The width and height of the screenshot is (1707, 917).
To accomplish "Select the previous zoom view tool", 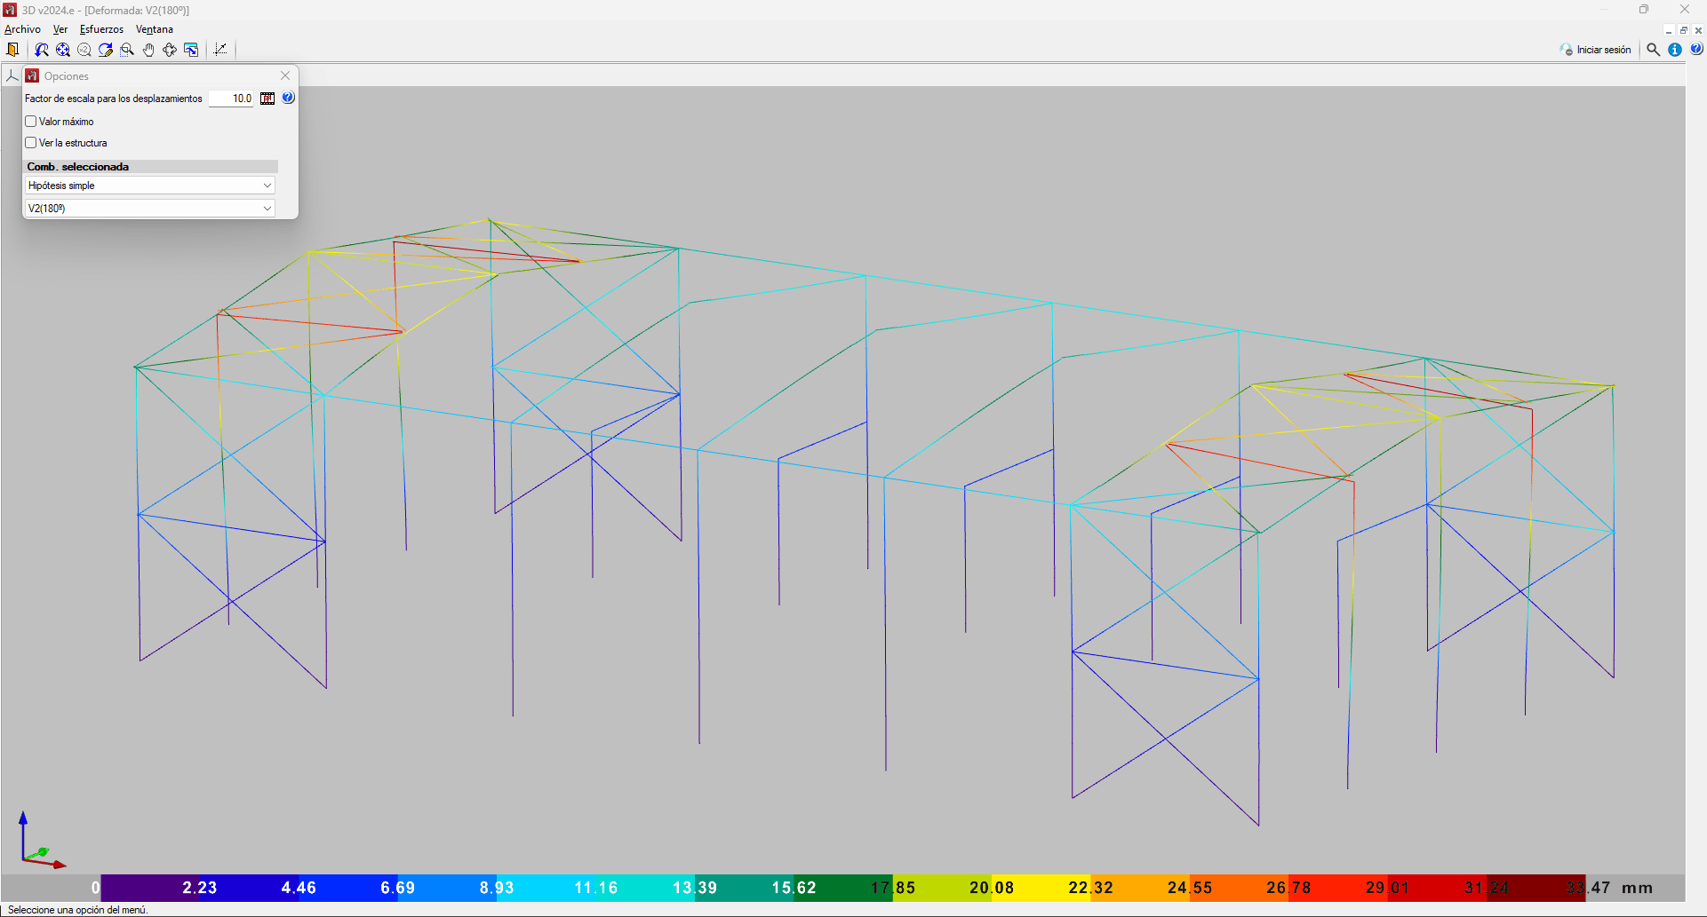I will coord(41,50).
